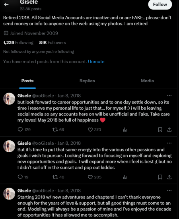Reply to the post with 19 replies
Image resolution: width=179 pixels, height=219 pixels.
coord(20,177)
